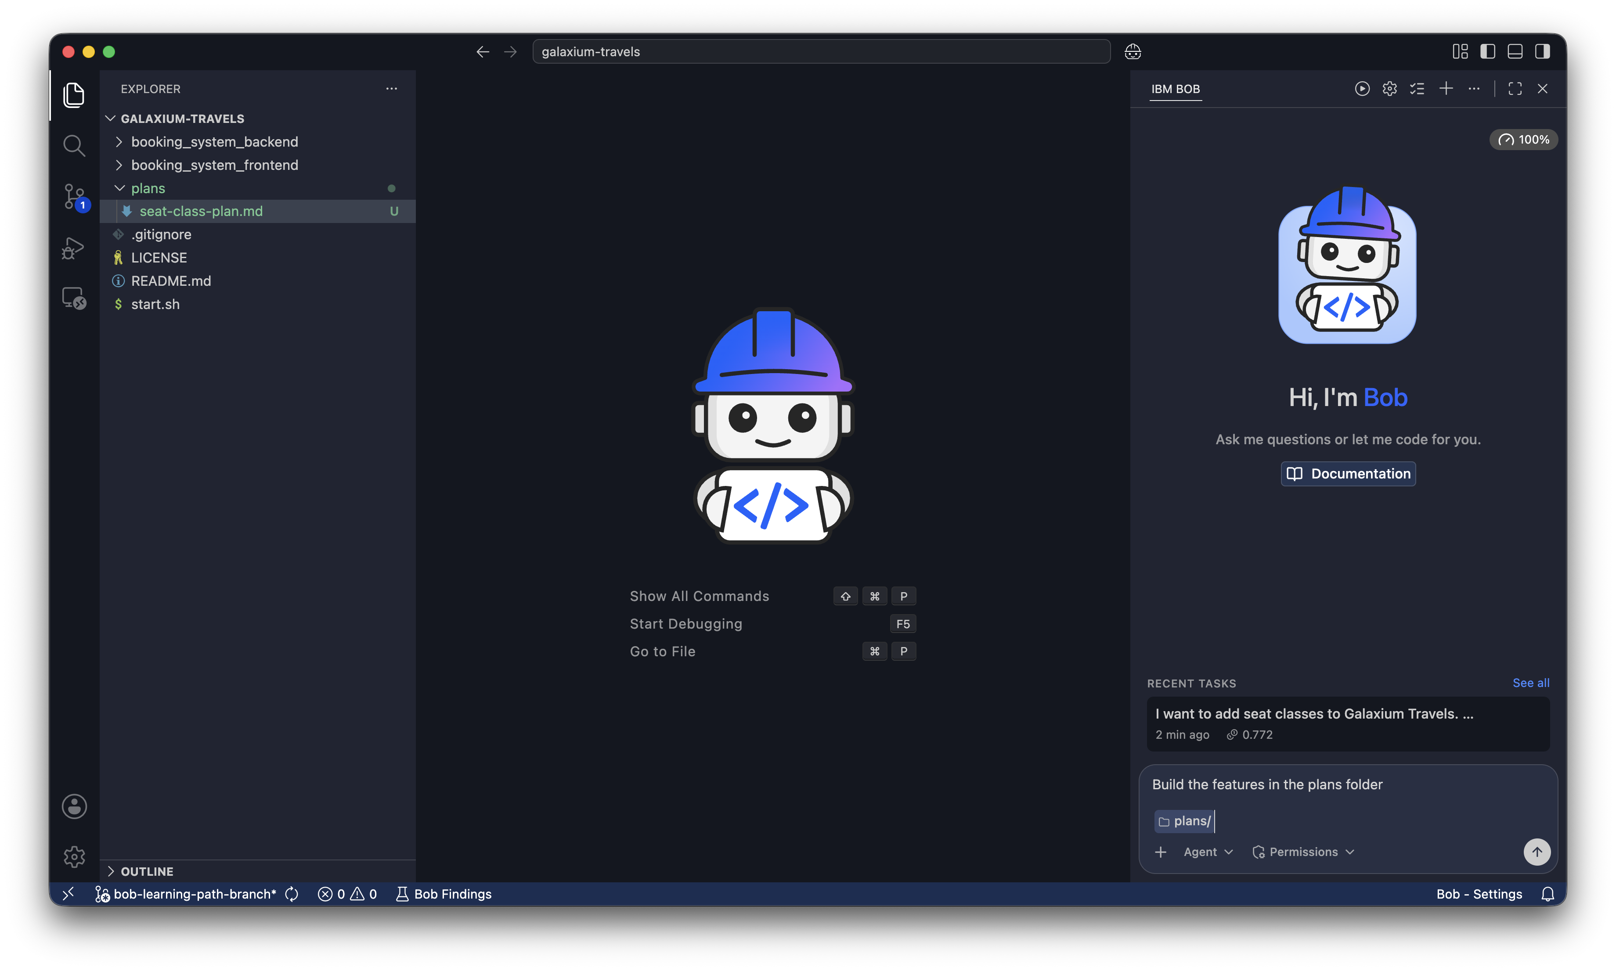
Task: Expand the OUTLINE section
Action: click(x=258, y=871)
